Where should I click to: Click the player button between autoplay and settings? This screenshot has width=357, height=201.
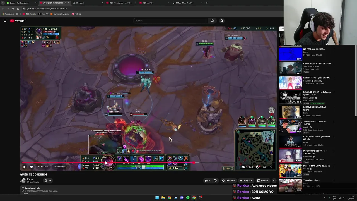tap(251, 167)
